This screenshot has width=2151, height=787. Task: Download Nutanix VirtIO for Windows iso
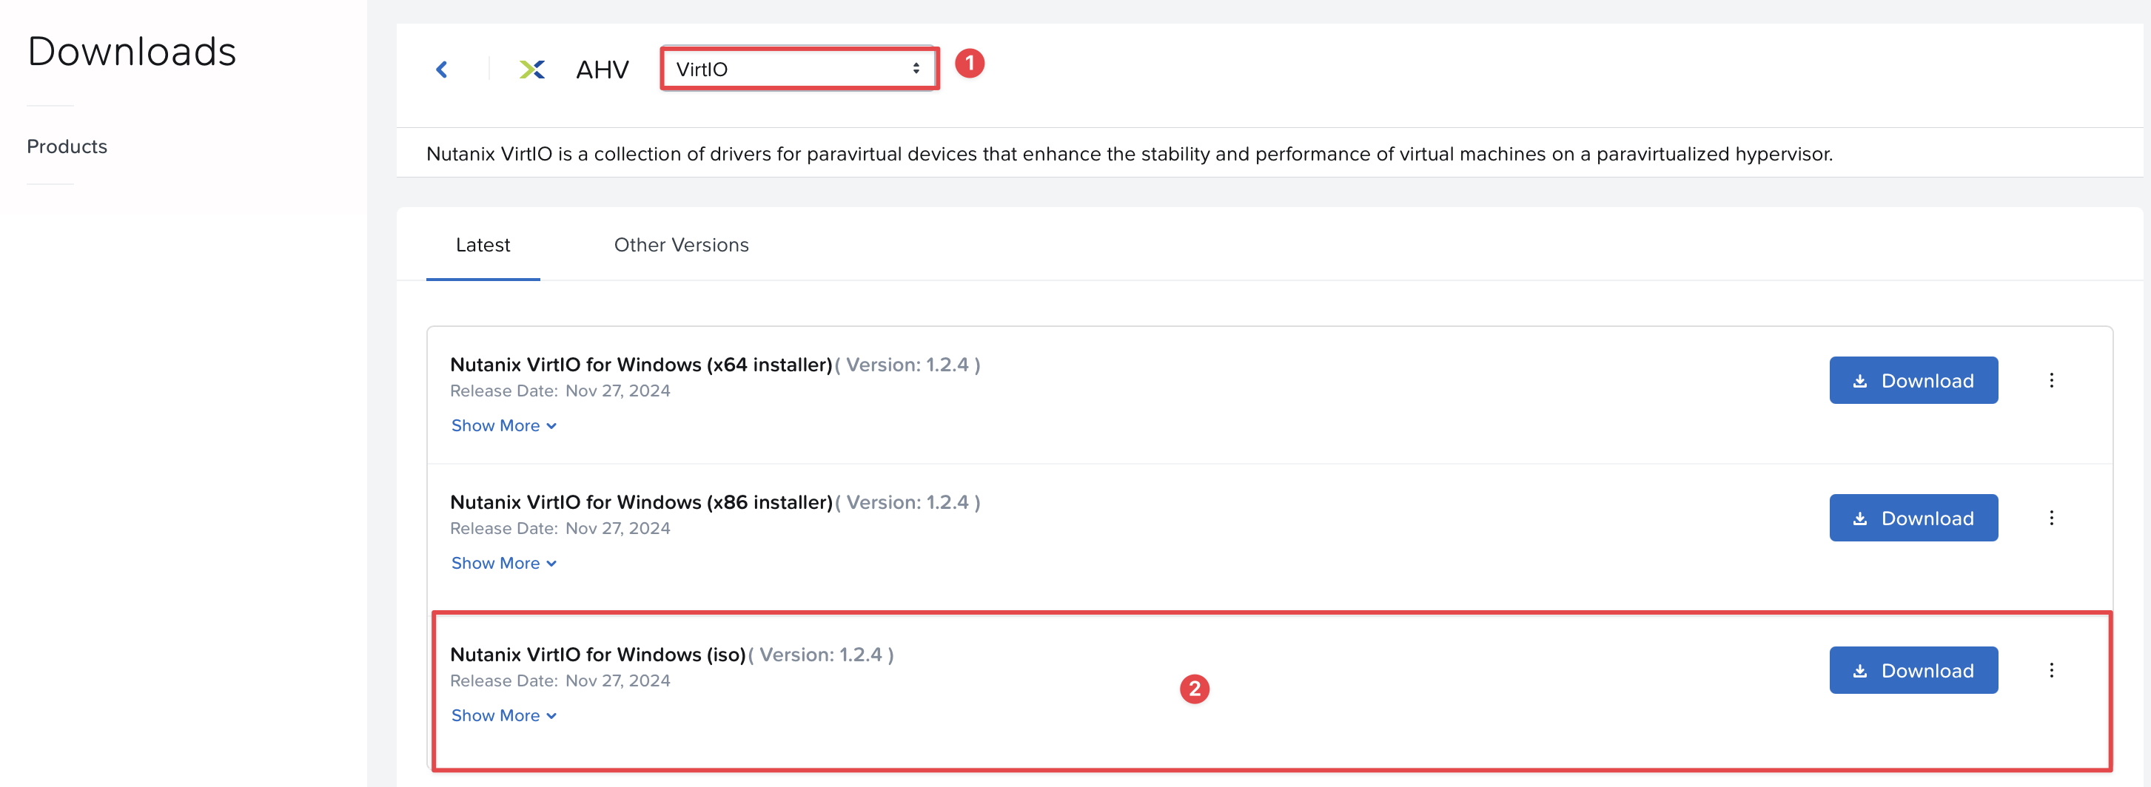click(1913, 670)
